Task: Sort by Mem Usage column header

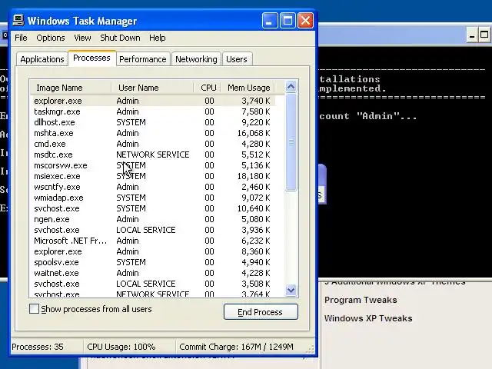Action: pos(248,88)
